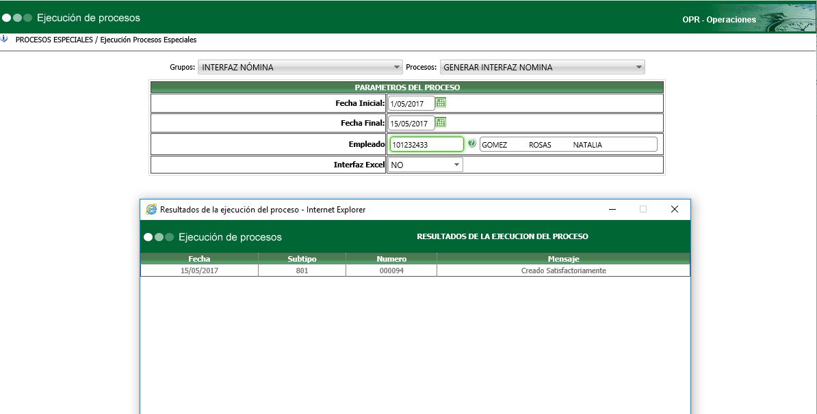Click the Internet Explorer icon in results window
This screenshot has width=817, height=414.
pyautogui.click(x=152, y=209)
